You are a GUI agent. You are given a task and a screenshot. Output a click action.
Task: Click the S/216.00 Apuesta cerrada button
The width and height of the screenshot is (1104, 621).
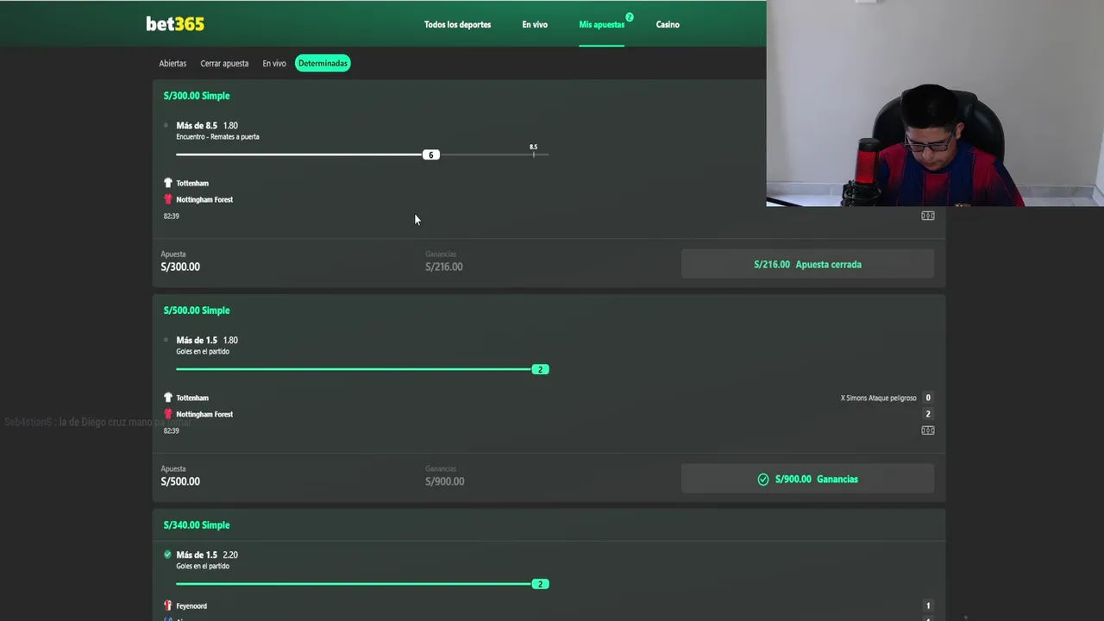tap(807, 265)
